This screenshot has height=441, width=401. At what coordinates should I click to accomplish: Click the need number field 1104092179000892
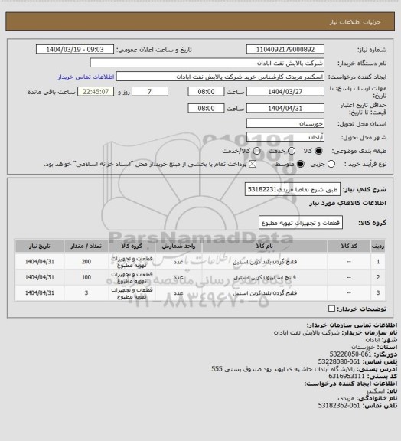pos(285,50)
